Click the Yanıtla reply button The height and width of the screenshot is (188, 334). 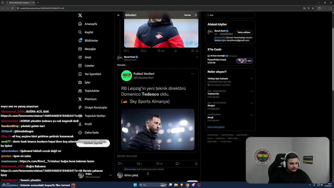(x=187, y=15)
